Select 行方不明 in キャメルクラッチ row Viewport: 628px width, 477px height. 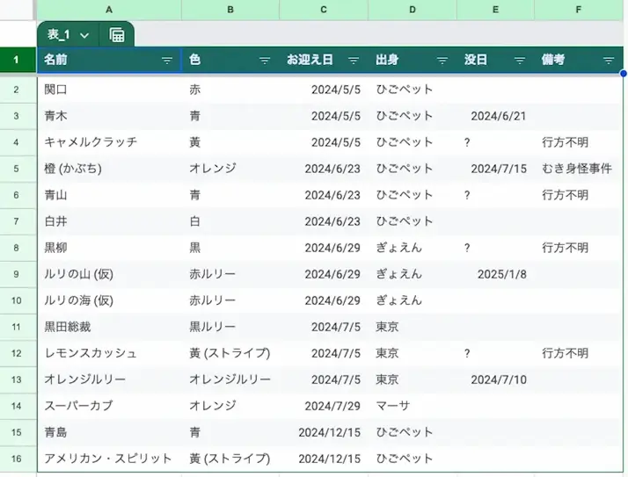click(x=579, y=142)
